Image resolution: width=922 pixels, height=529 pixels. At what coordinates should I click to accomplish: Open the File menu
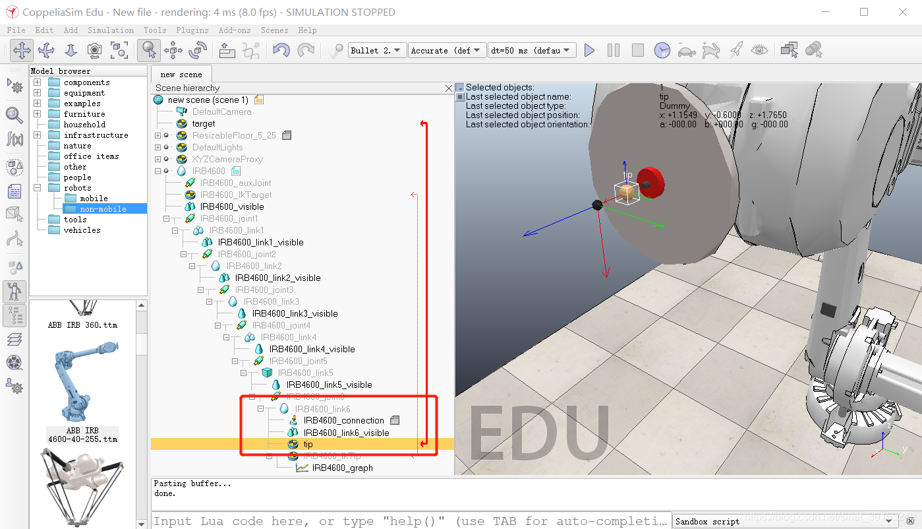tap(16, 30)
